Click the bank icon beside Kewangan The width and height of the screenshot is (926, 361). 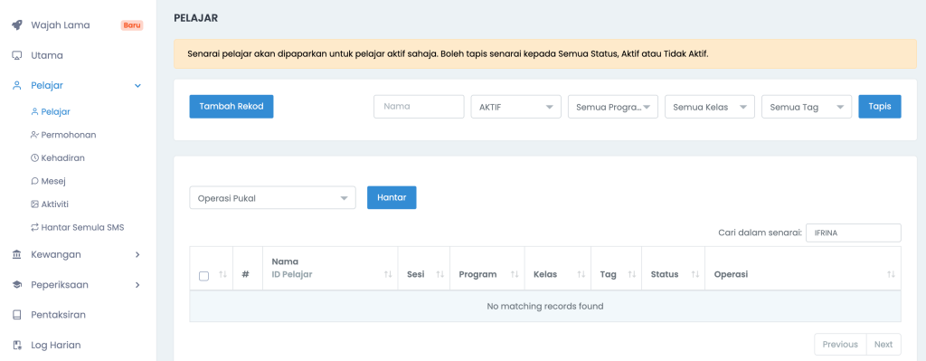pos(17,254)
